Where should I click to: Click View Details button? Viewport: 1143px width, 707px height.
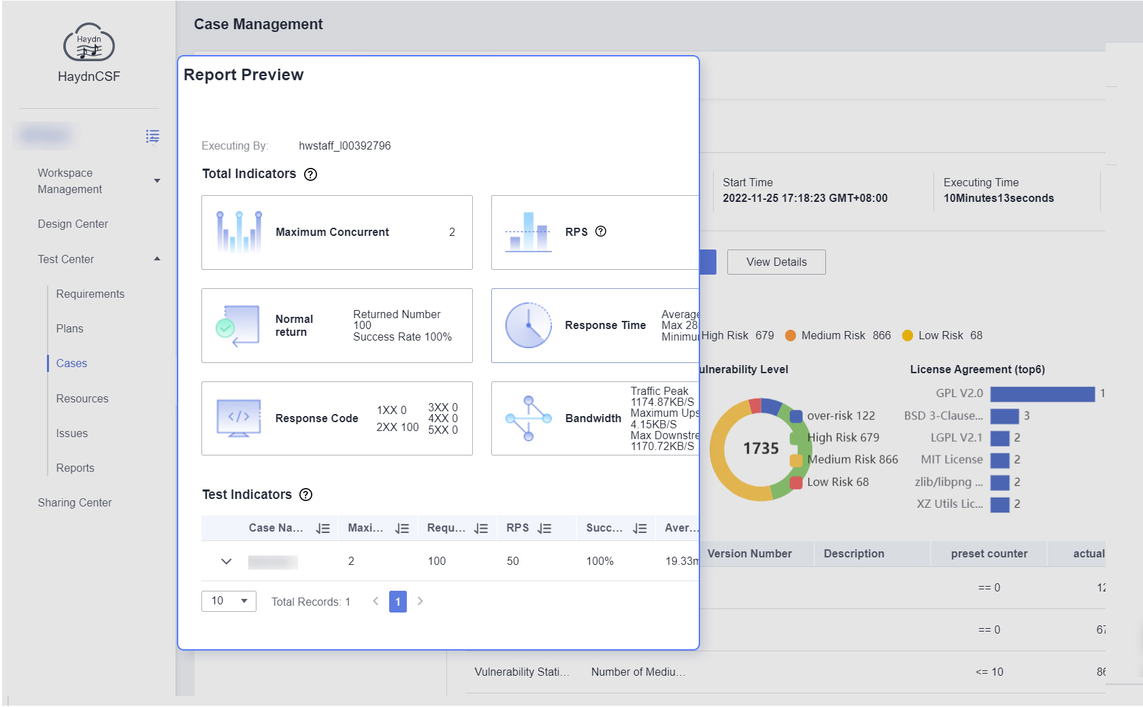tap(776, 262)
